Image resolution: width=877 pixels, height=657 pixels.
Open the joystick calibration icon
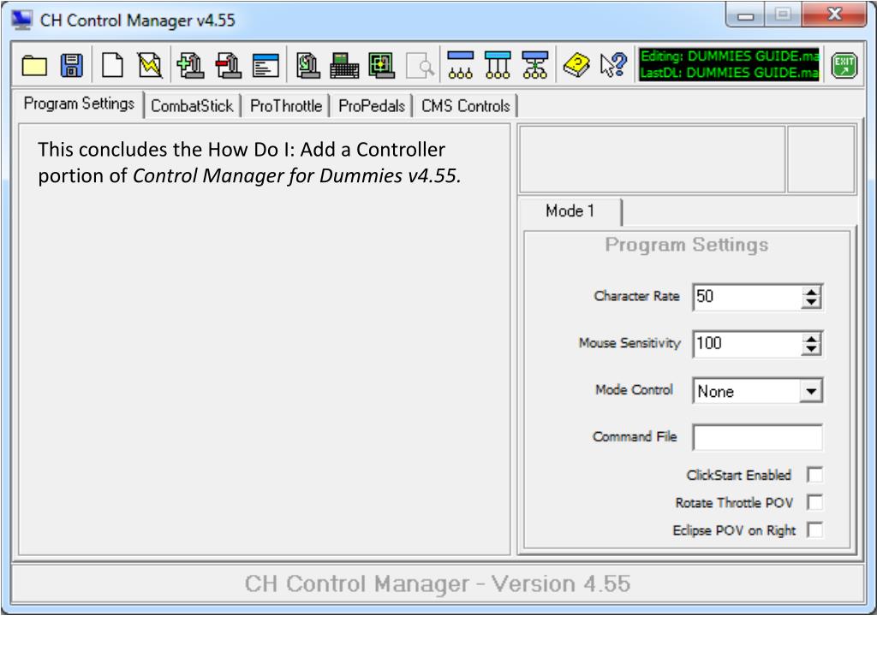point(307,65)
